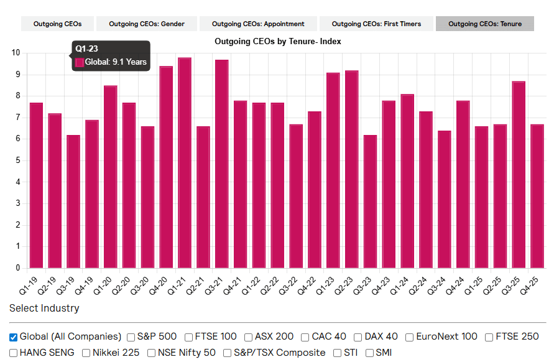Check the Nikkei 225 checkbox
554x362 pixels.
tap(86, 353)
